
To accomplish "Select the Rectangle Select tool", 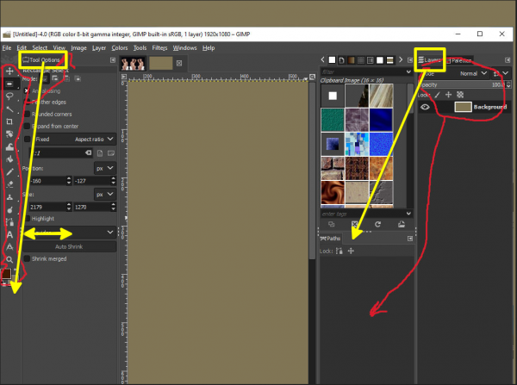I will pos(9,84).
